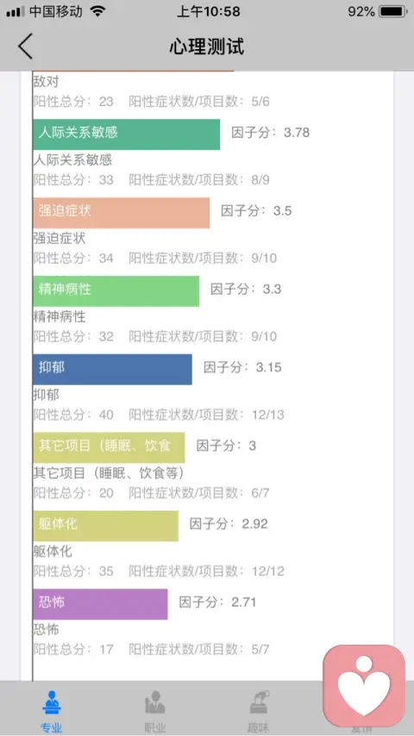Click the green 人际关系敏感 bar
The width and height of the screenshot is (414, 736).
coord(127,134)
